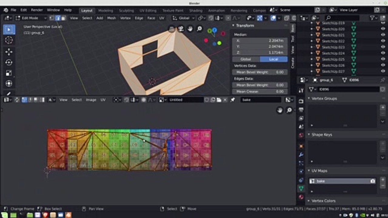Click the pan hand icon in UV editor
388x218 pixels.
280,110
